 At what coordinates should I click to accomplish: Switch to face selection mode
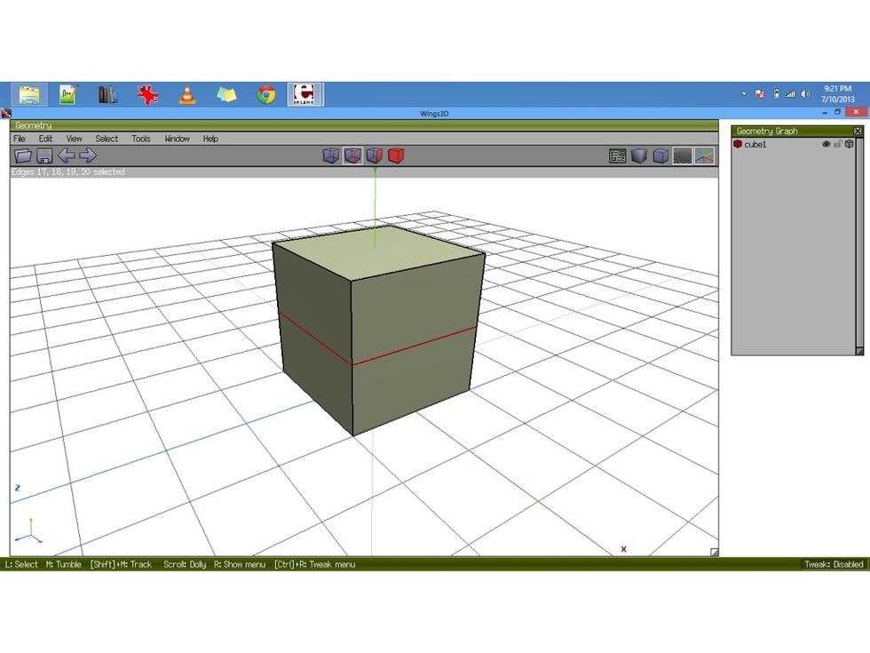[x=375, y=155]
